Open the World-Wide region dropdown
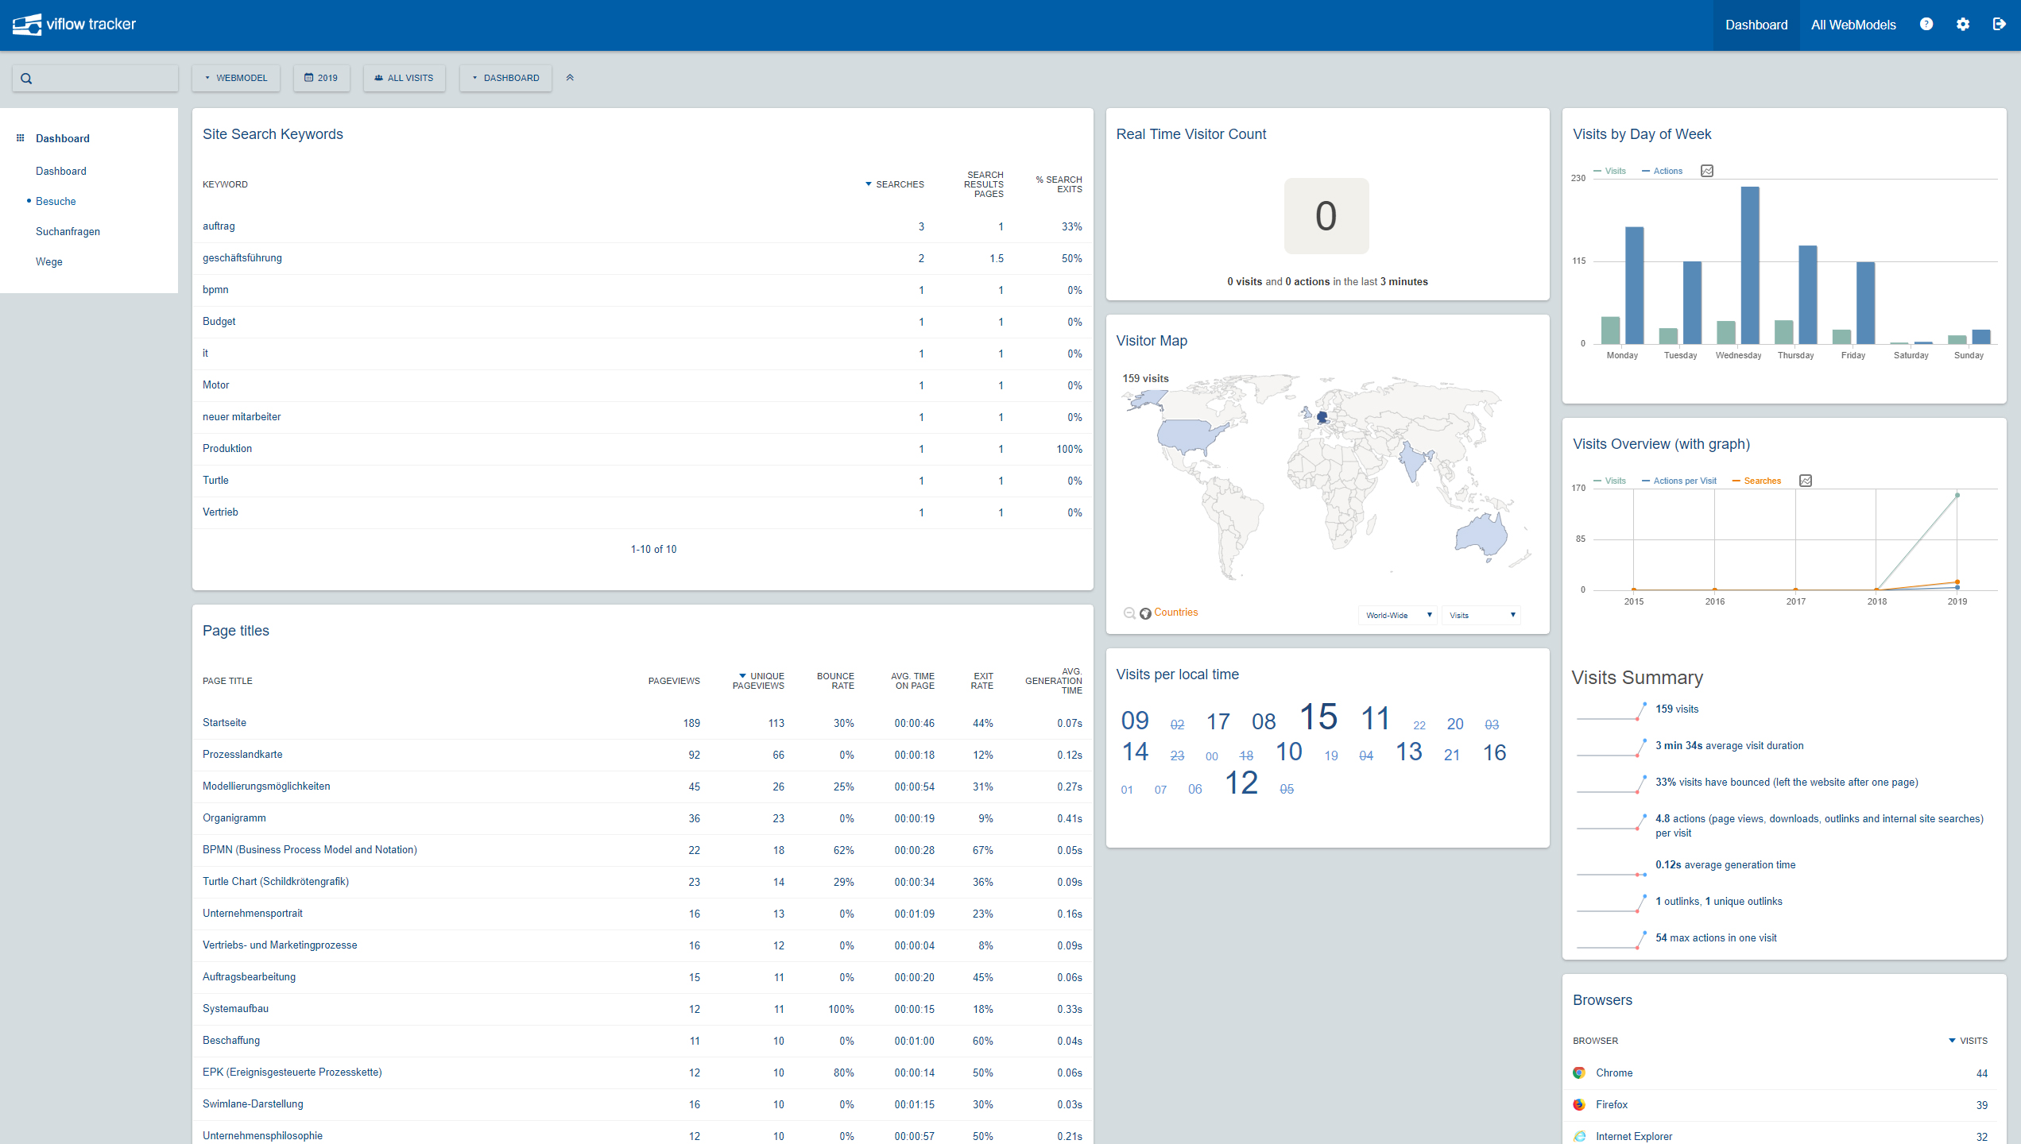2021x1144 pixels. 1397,615
